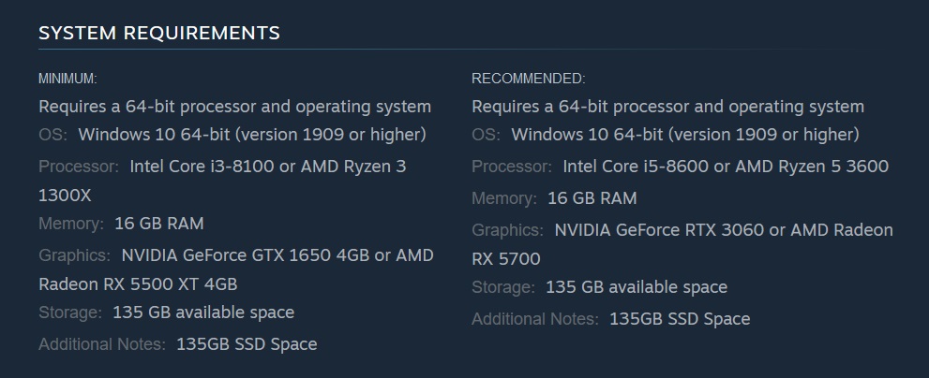This screenshot has width=929, height=378.
Task: Select the RECOMMENDED label
Action: (x=529, y=78)
